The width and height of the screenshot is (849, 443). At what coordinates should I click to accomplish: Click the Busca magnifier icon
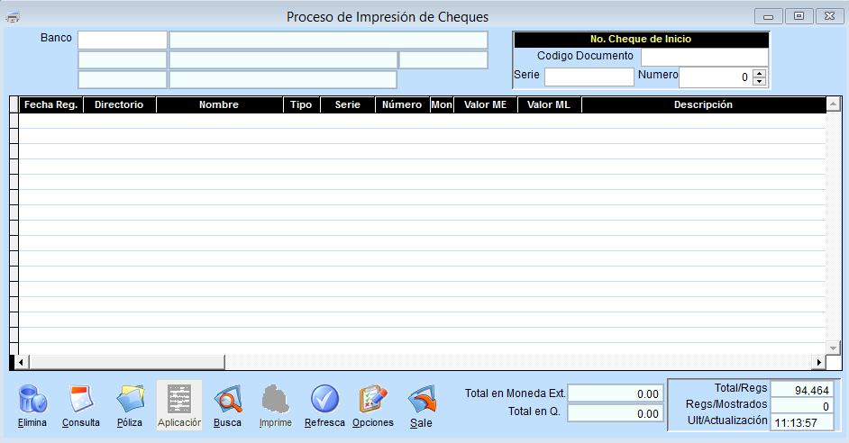227,398
